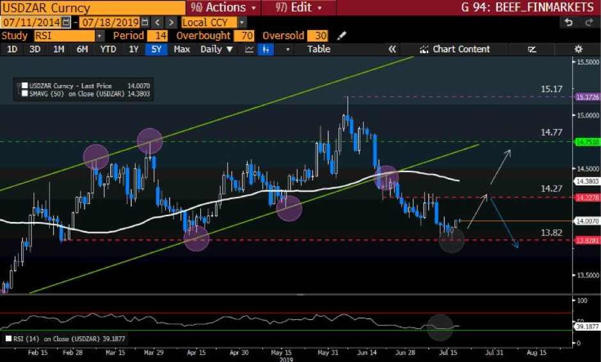
Task: Select the 5Y time range
Action: (x=154, y=49)
